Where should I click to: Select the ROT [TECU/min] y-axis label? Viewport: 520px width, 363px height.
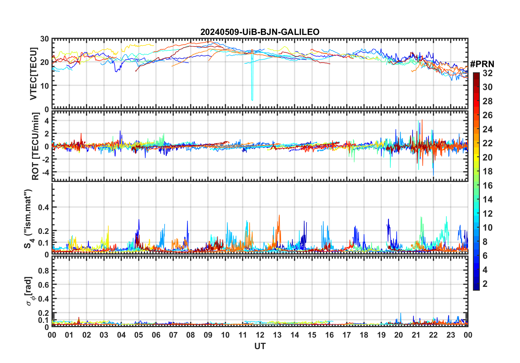tap(35, 146)
